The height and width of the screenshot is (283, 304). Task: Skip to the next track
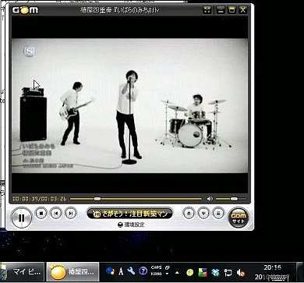tap(70, 214)
